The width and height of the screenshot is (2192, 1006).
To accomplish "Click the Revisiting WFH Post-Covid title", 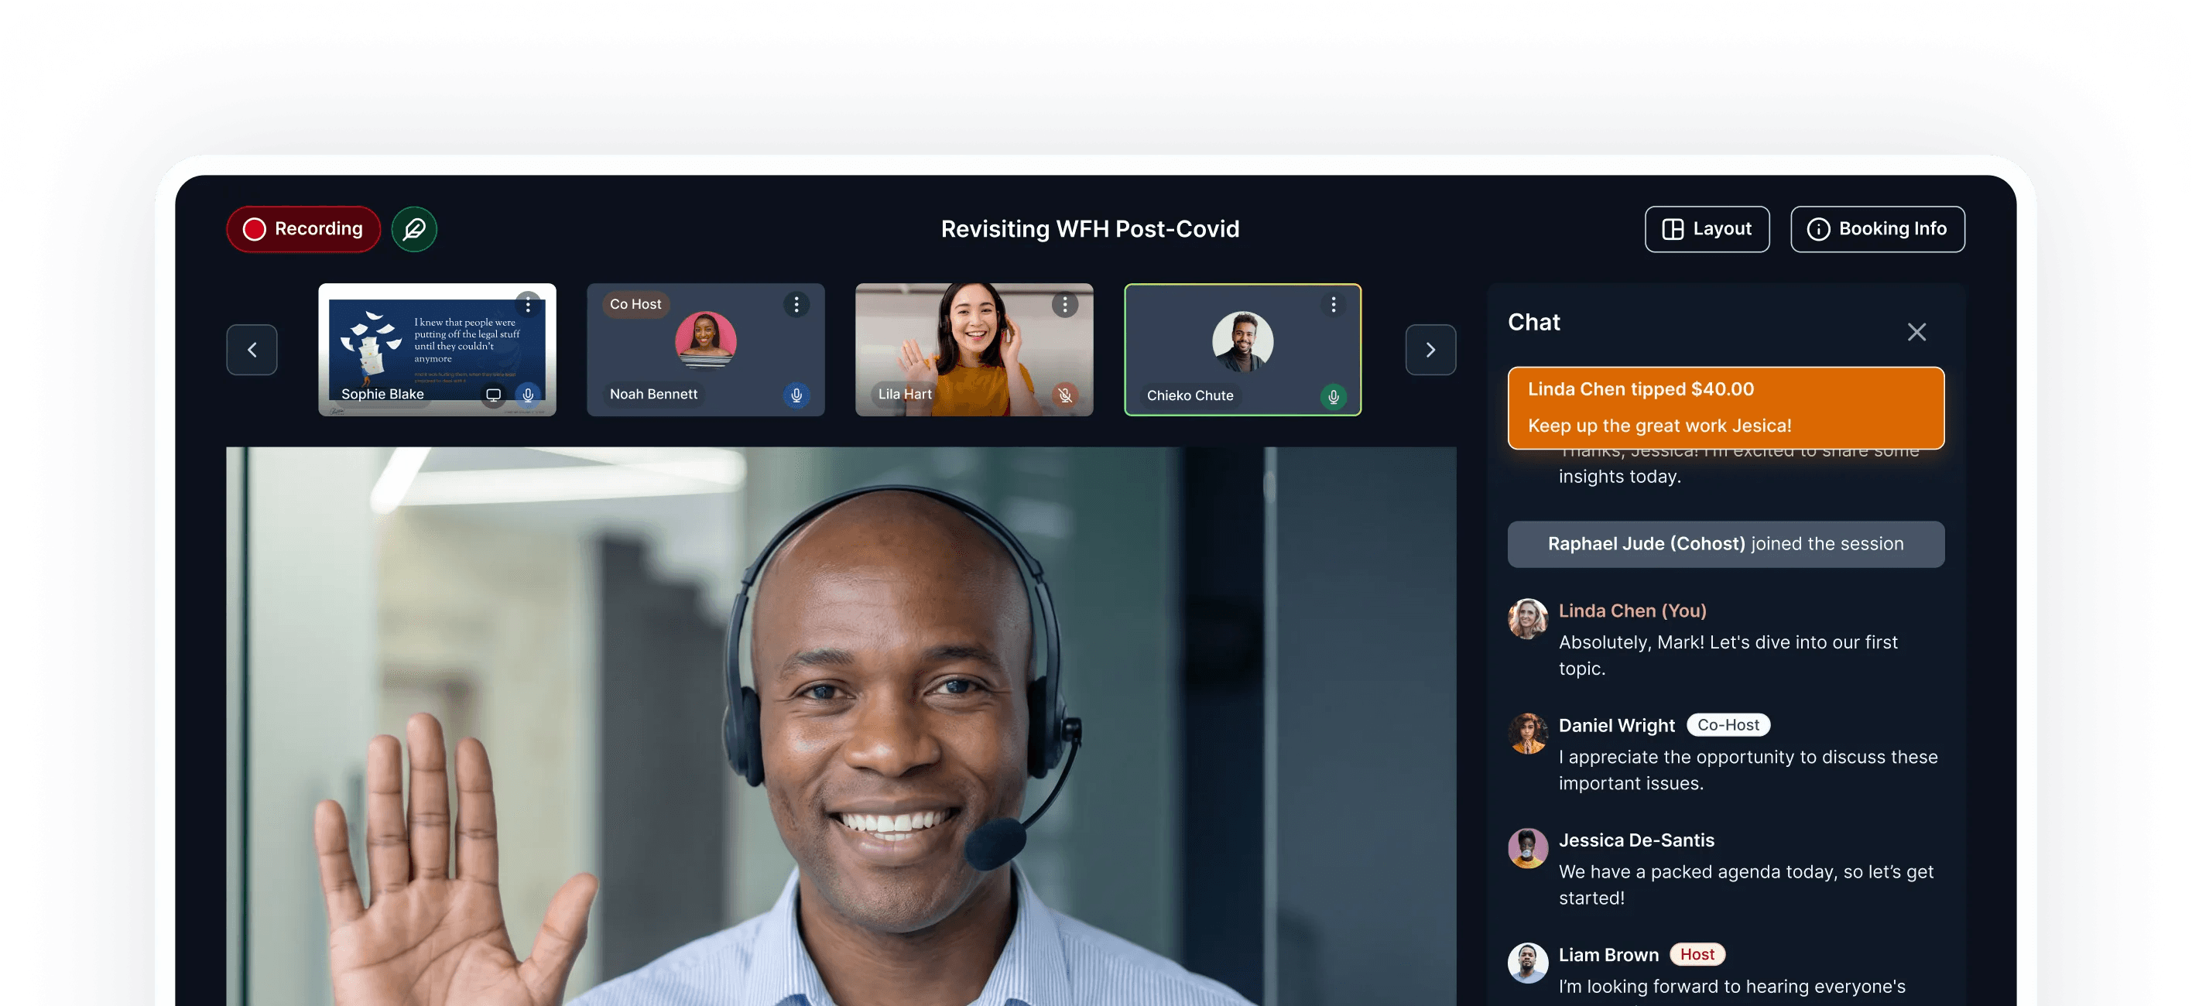I will [1090, 229].
